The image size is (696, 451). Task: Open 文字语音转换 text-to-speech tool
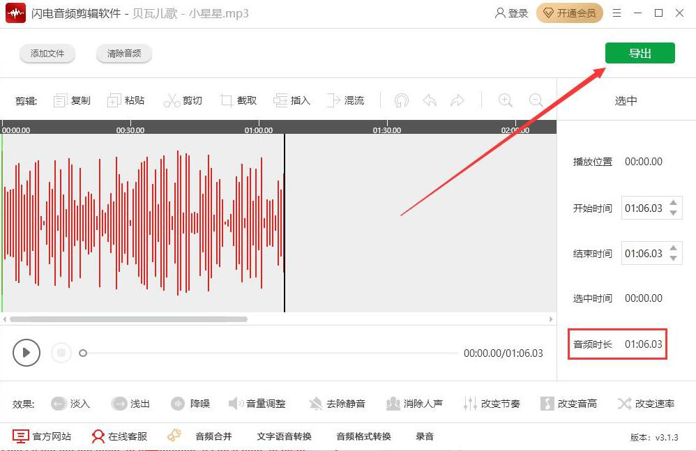[x=284, y=436]
